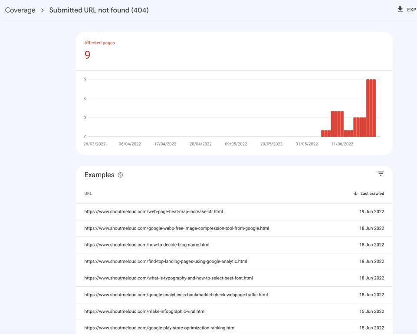417x334 pixels.
Task: Click the 11/06/2022 date label on chart
Action: [342, 144]
